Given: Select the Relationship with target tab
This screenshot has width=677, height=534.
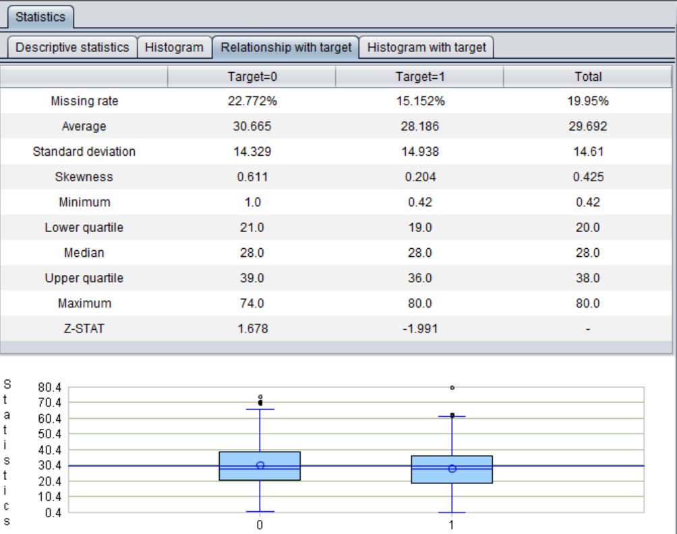Looking at the screenshot, I should point(286,47).
